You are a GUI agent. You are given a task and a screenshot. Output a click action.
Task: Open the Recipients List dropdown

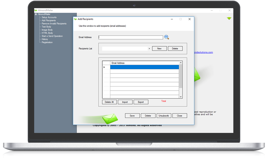149,49
